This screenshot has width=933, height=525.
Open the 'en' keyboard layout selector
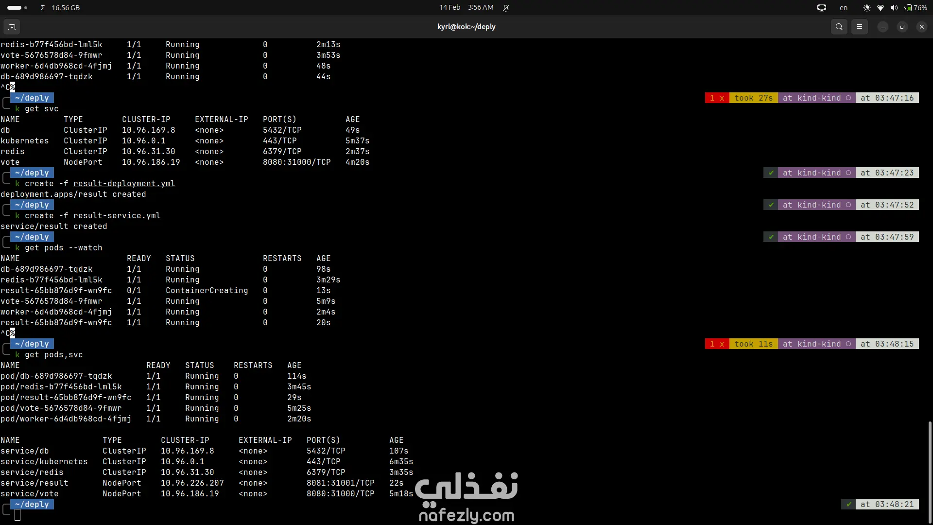[x=844, y=8]
